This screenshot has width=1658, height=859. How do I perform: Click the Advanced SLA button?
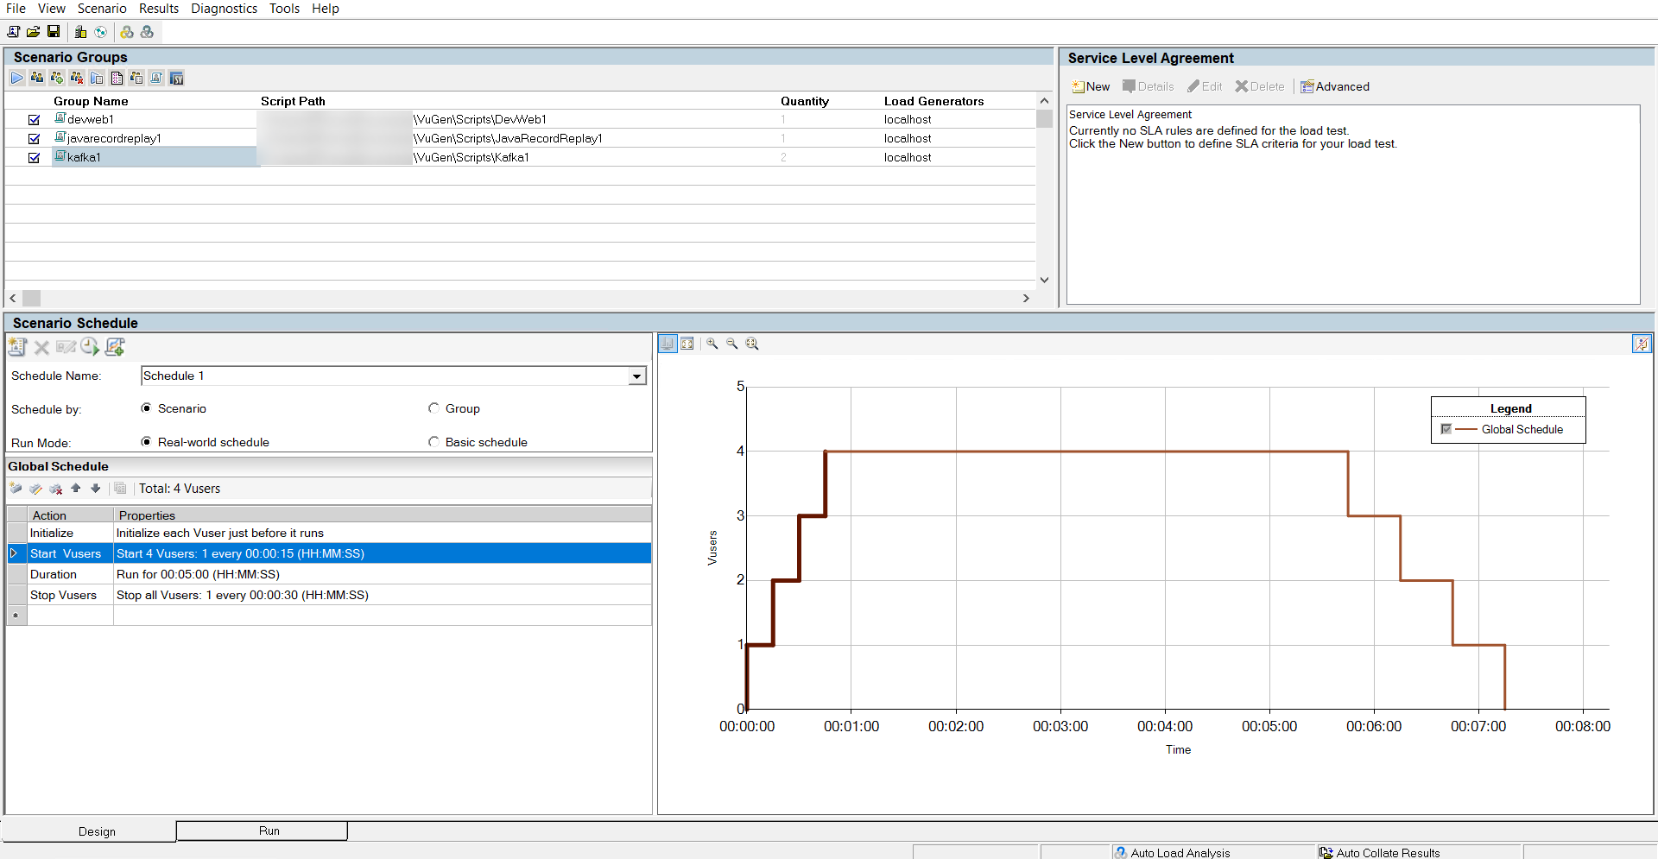[1335, 86]
